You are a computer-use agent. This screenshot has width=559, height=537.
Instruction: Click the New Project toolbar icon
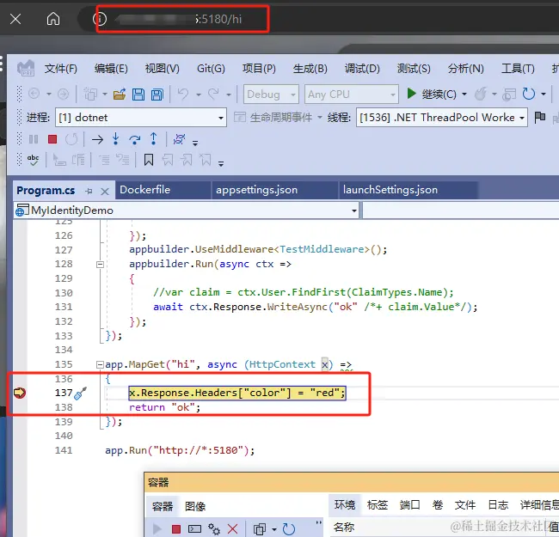(90, 95)
